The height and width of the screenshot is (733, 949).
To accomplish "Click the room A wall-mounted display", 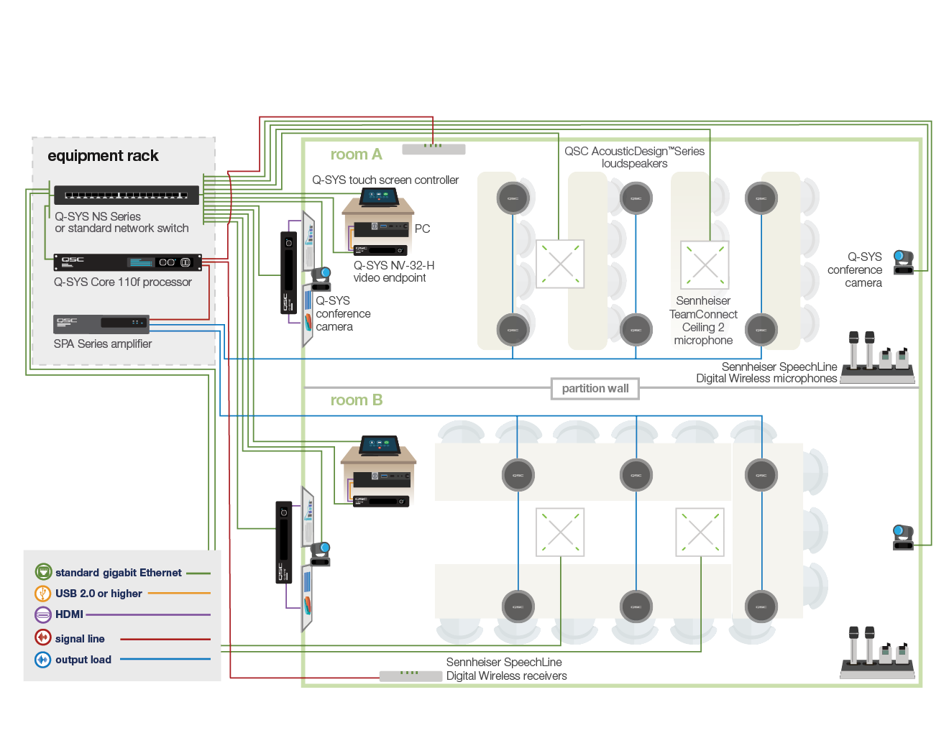I will point(308,278).
